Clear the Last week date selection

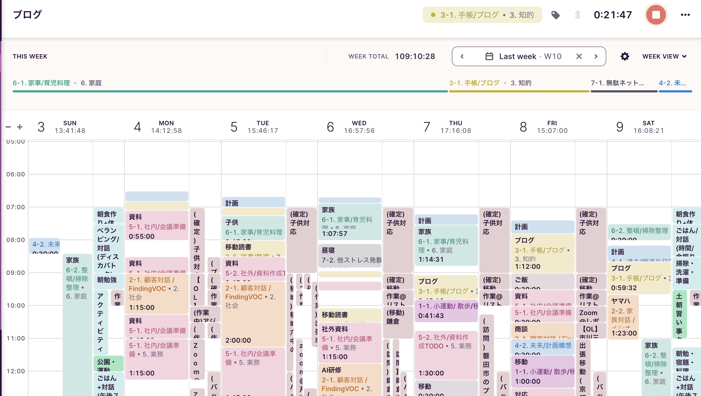579,56
